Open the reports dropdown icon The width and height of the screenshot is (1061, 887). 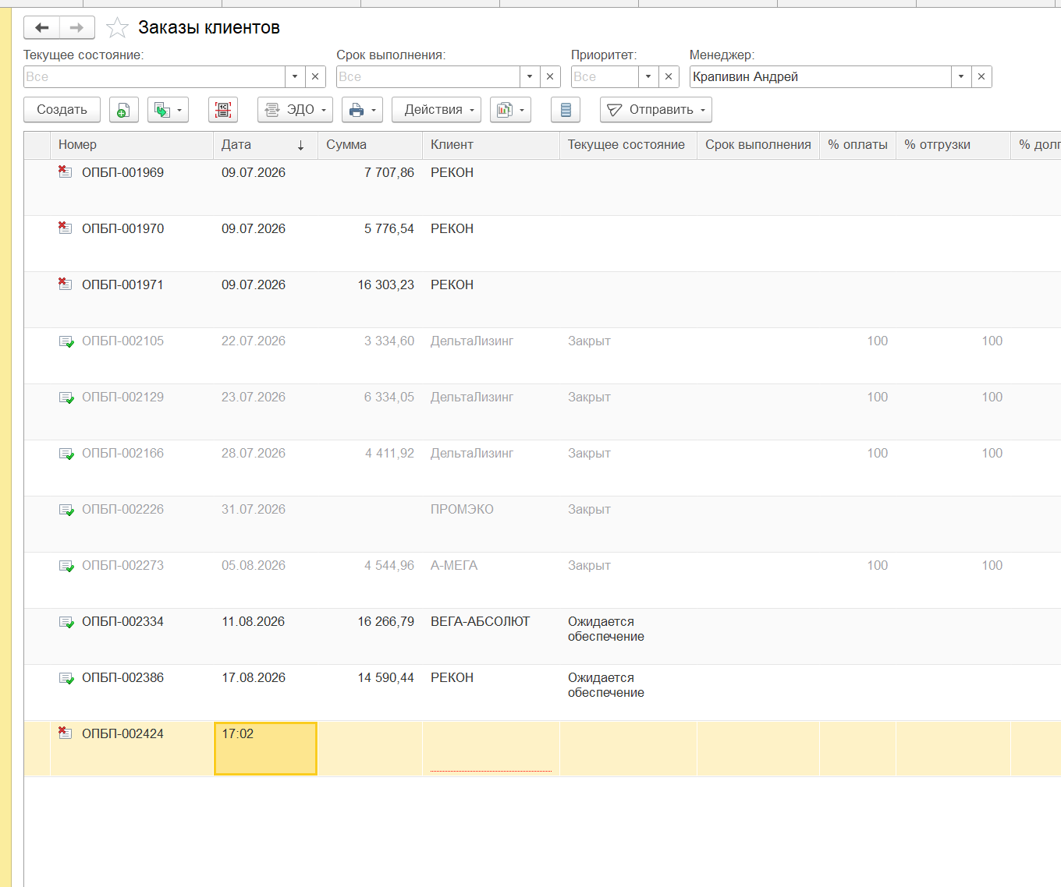[x=510, y=110]
